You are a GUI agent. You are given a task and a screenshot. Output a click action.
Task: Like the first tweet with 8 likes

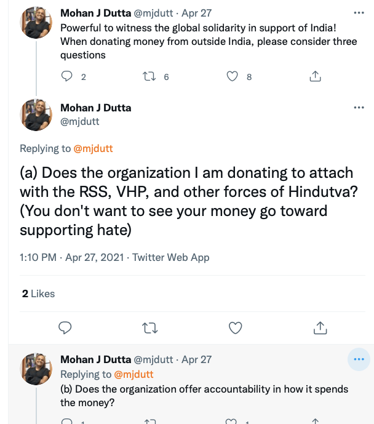tap(232, 76)
